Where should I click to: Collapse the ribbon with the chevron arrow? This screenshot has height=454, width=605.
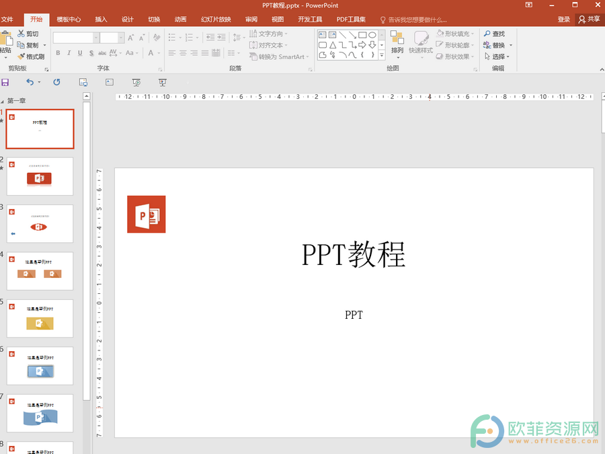[602, 69]
